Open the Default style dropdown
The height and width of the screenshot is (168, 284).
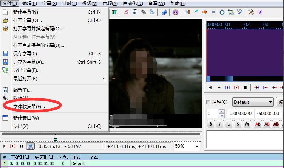tap(253, 102)
